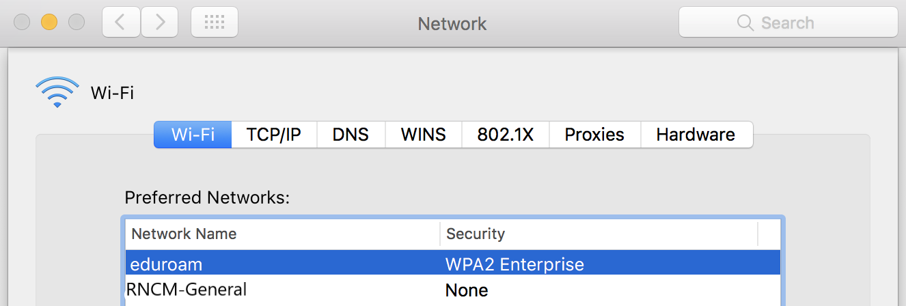The image size is (906, 306).
Task: Minimize the Network window with yellow button
Action: point(49,22)
